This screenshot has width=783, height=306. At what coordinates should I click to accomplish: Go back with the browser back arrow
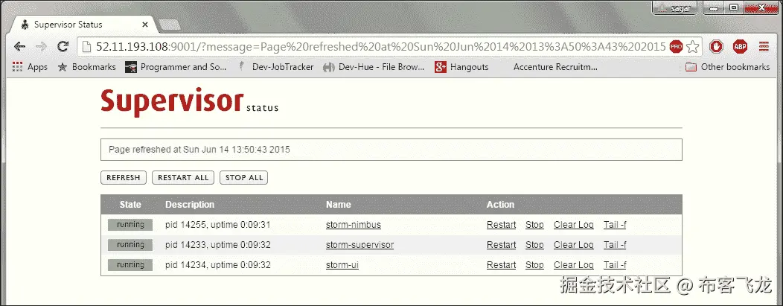click(x=19, y=47)
